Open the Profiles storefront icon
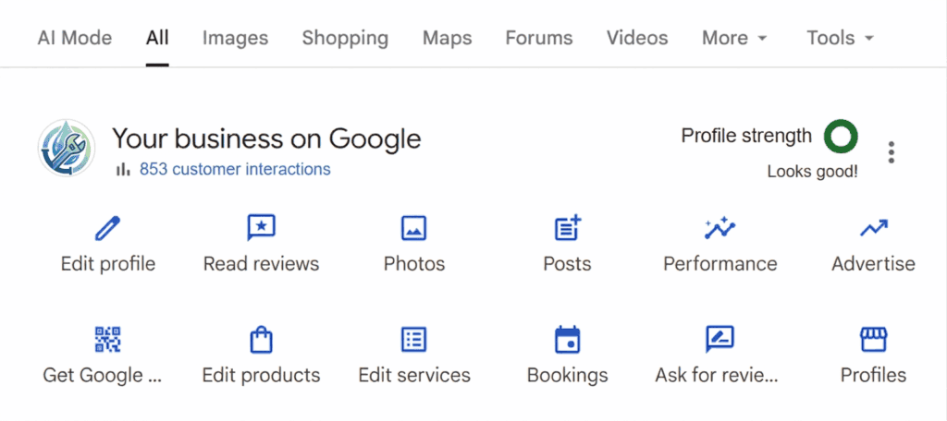The height and width of the screenshot is (421, 947). pos(873,339)
